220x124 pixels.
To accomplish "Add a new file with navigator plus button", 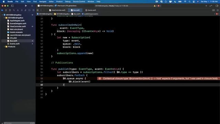I will [2, 123].
